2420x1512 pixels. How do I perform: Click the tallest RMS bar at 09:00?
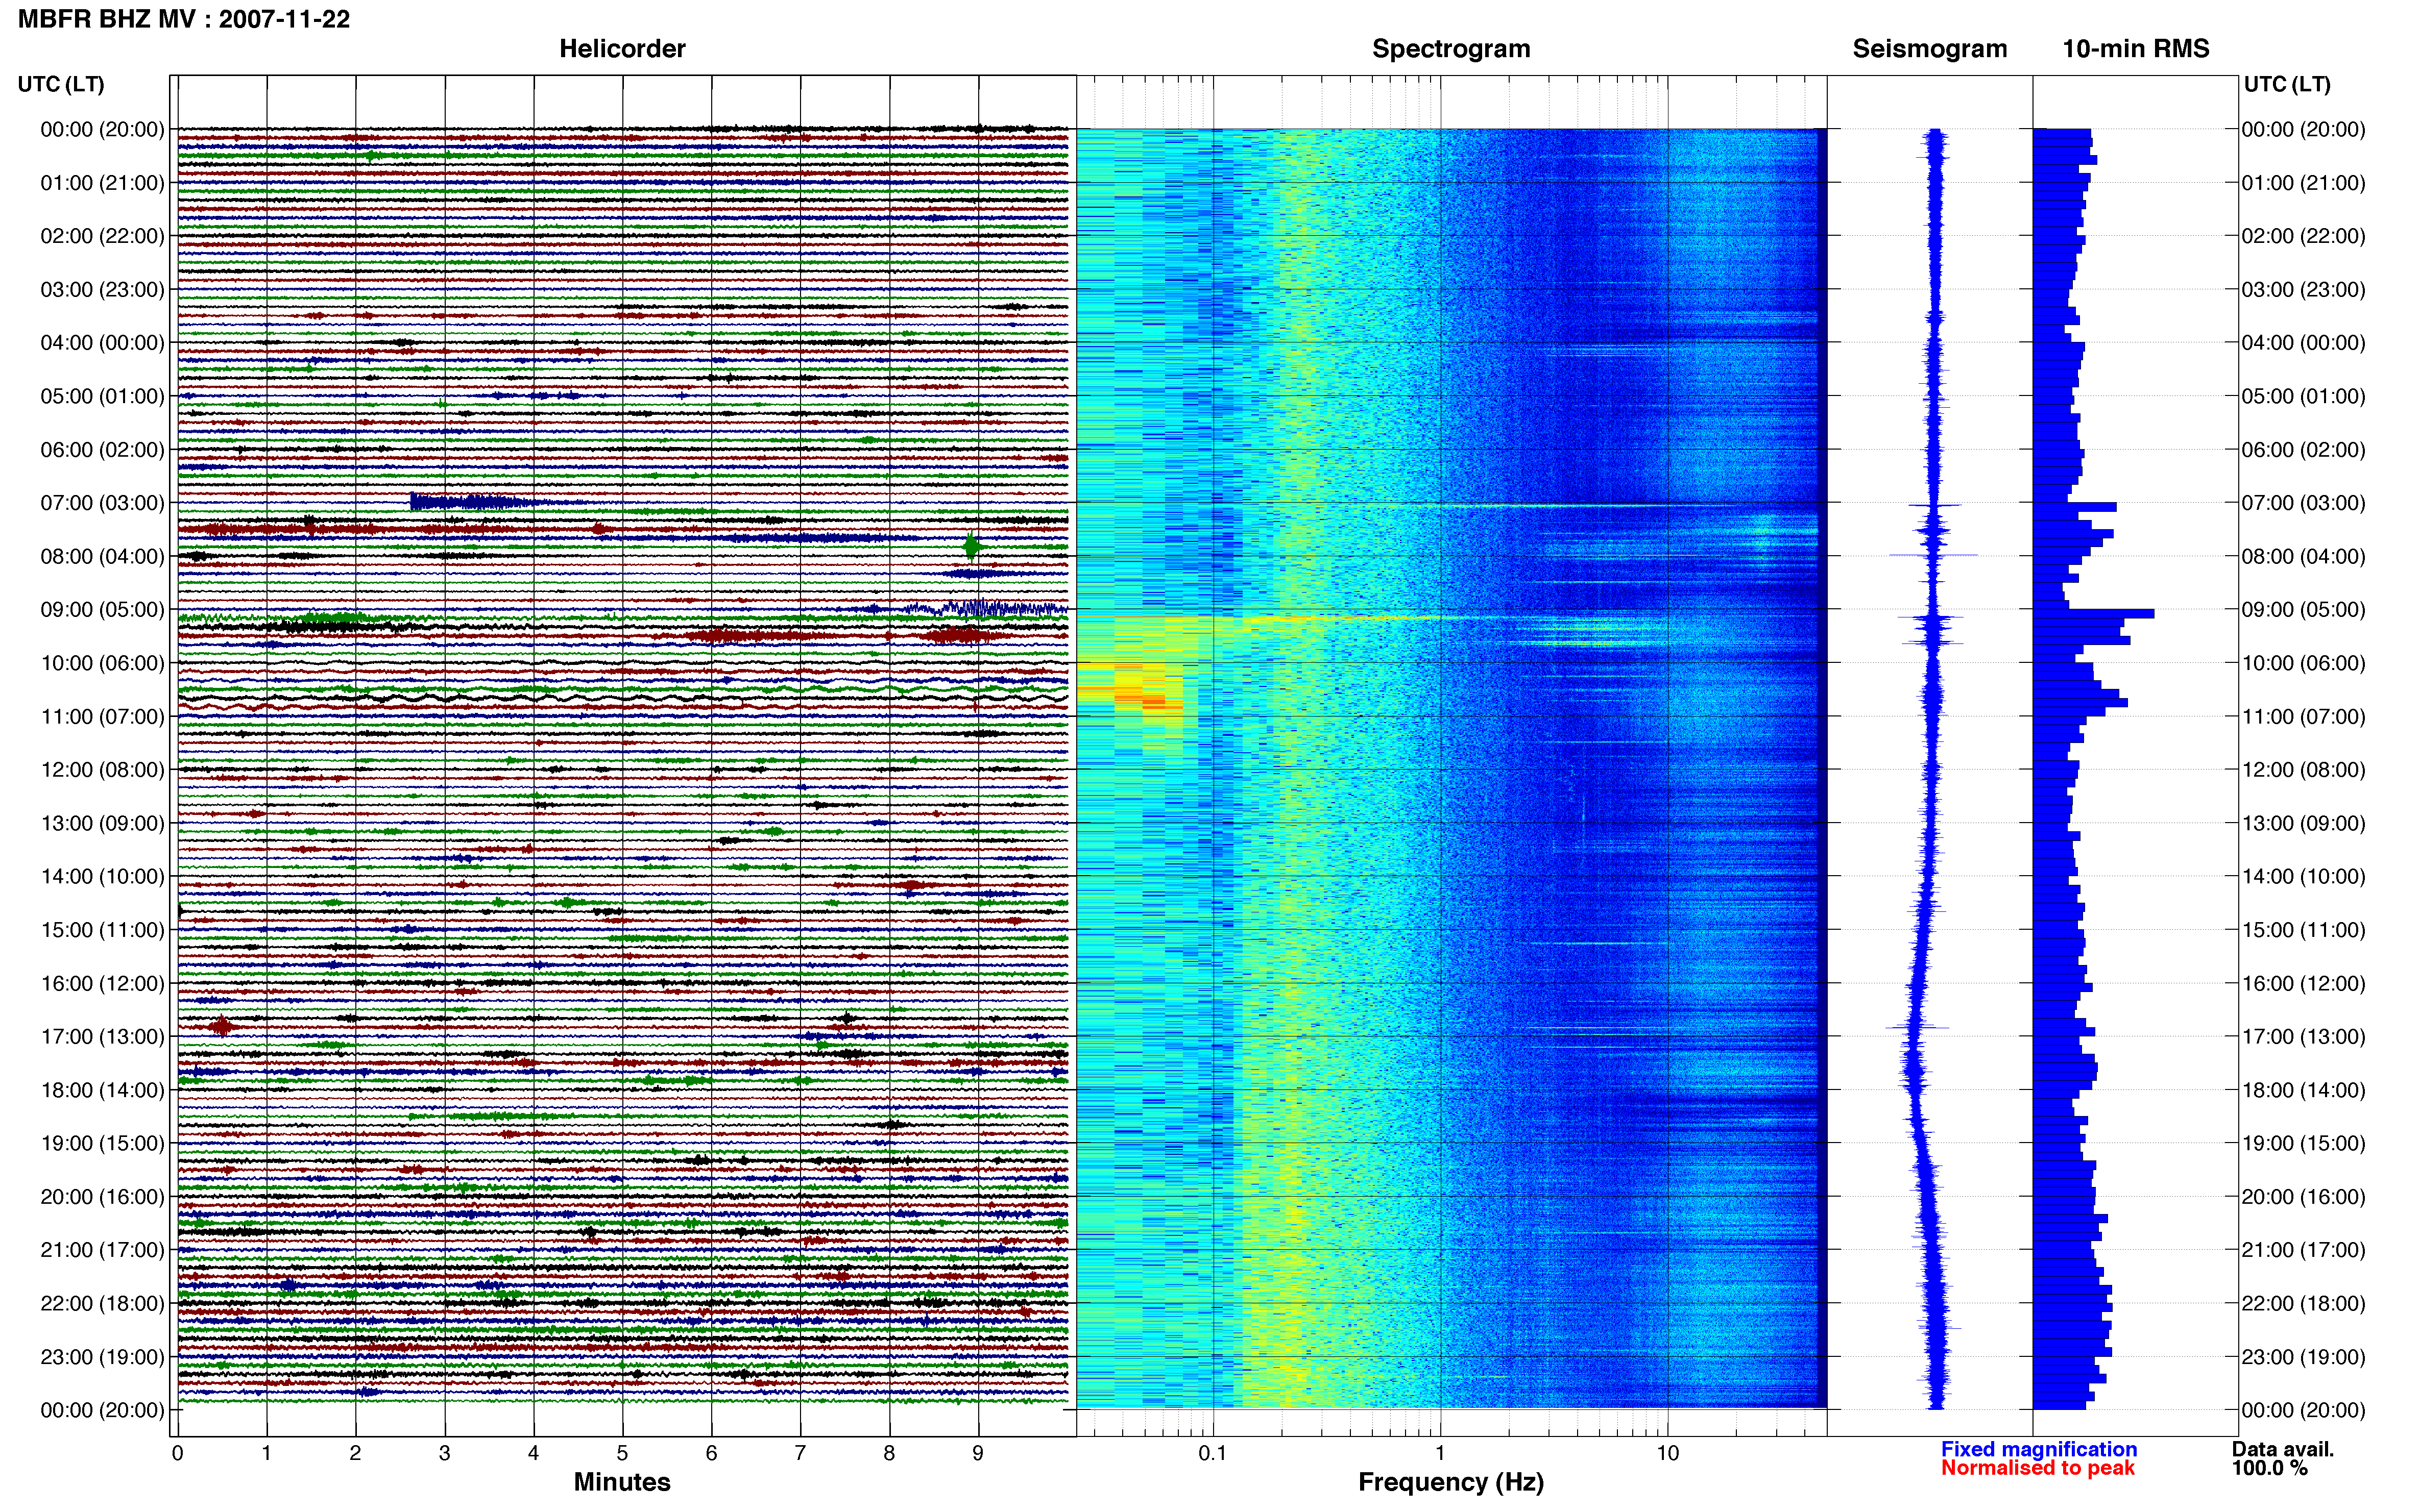tap(2094, 613)
